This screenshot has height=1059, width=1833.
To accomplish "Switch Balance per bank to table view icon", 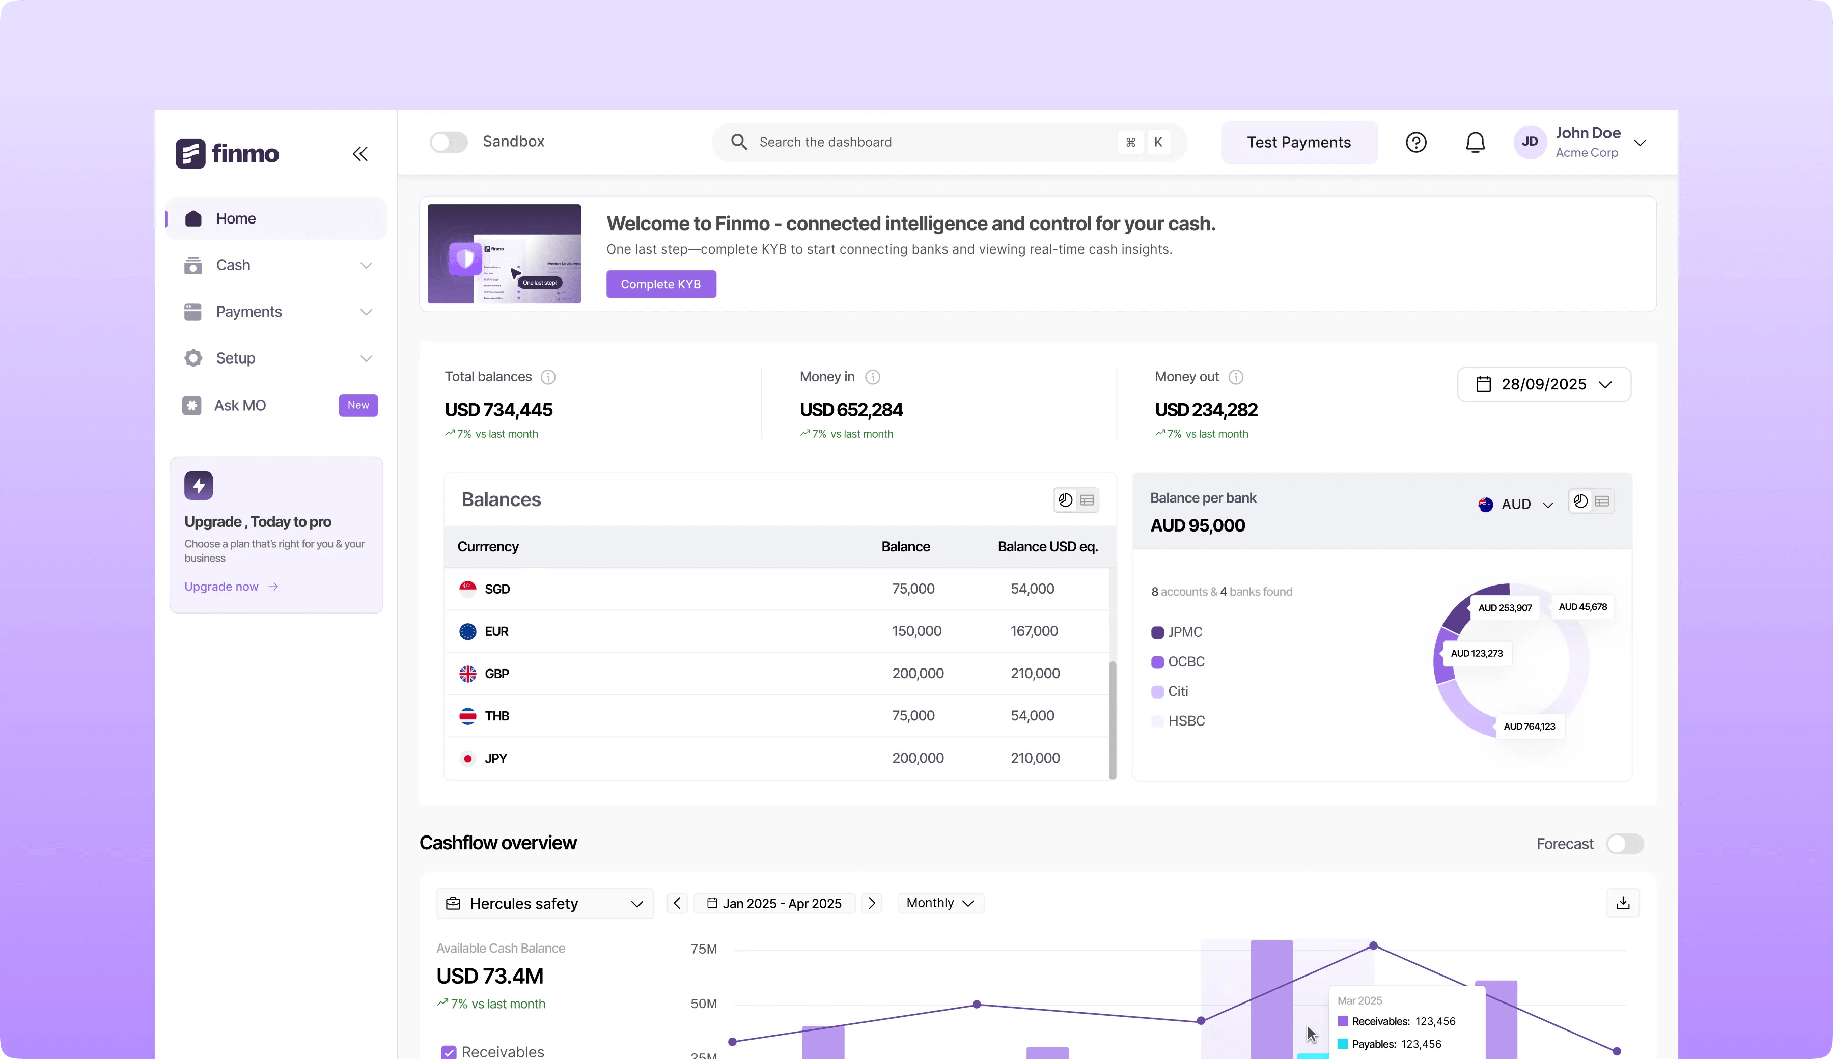I will point(1602,501).
